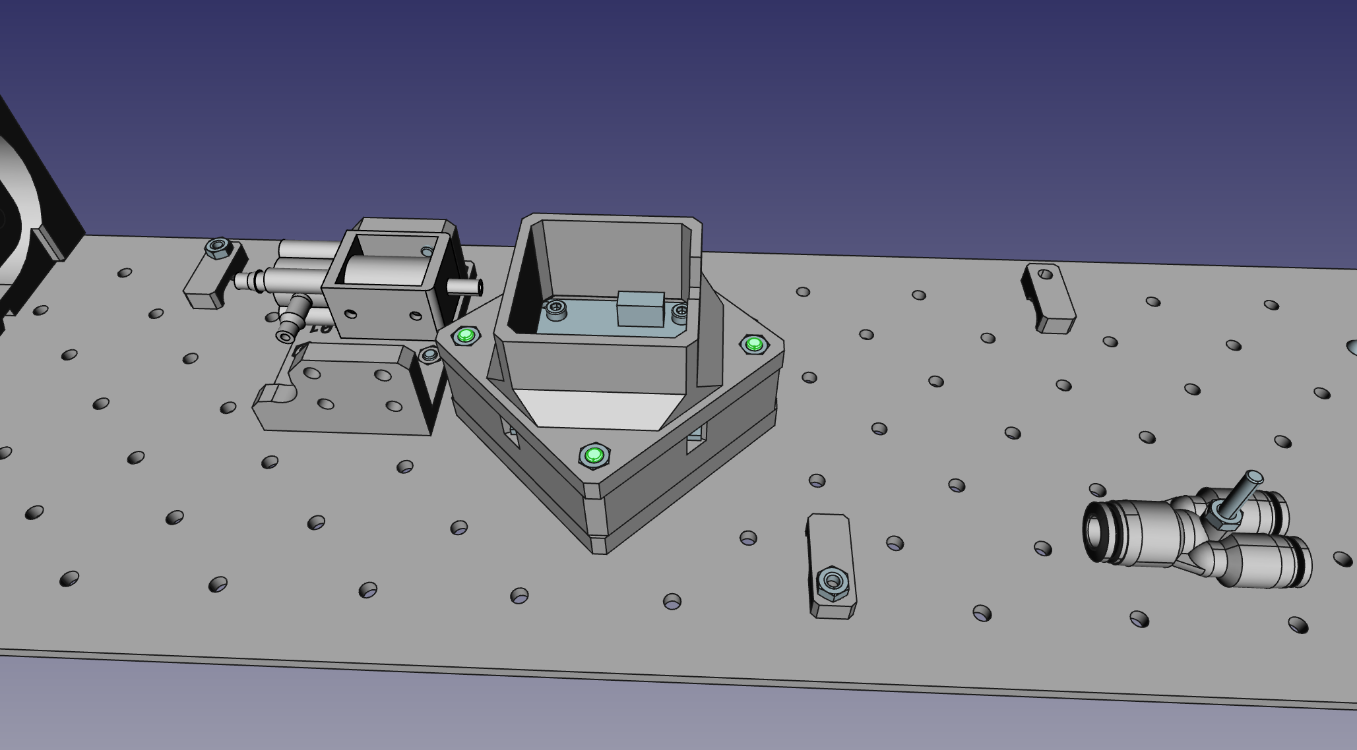
Task: Click the mounting block with semicircular notch
Action: (x=350, y=395)
